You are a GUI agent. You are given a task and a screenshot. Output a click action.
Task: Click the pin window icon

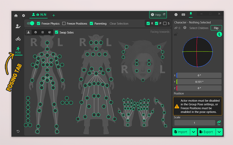click(191, 14)
